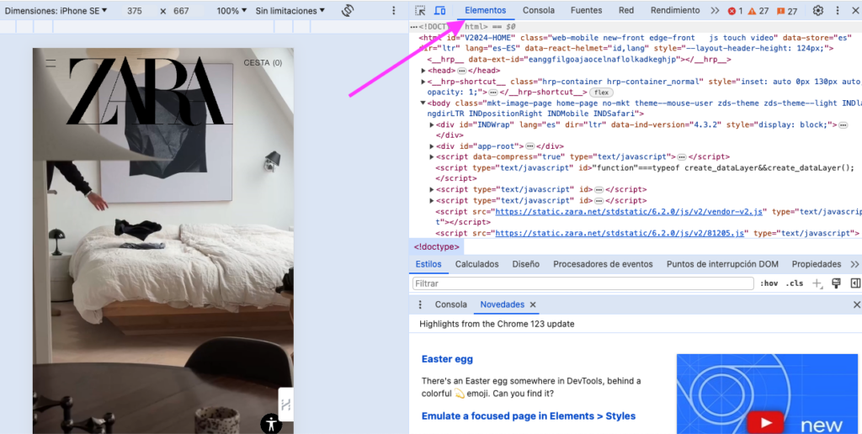
Task: Toggle the device toolbar icon
Action: [x=439, y=10]
